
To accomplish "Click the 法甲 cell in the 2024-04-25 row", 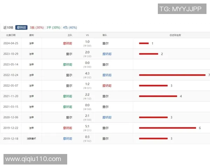I will tap(31, 43).
